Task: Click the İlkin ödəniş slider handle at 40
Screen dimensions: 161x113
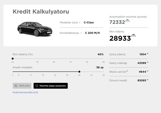Action: coord(13,59)
